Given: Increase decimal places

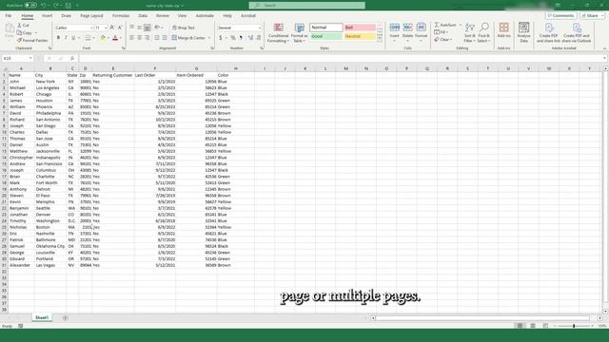Looking at the screenshot, I should point(250,38).
